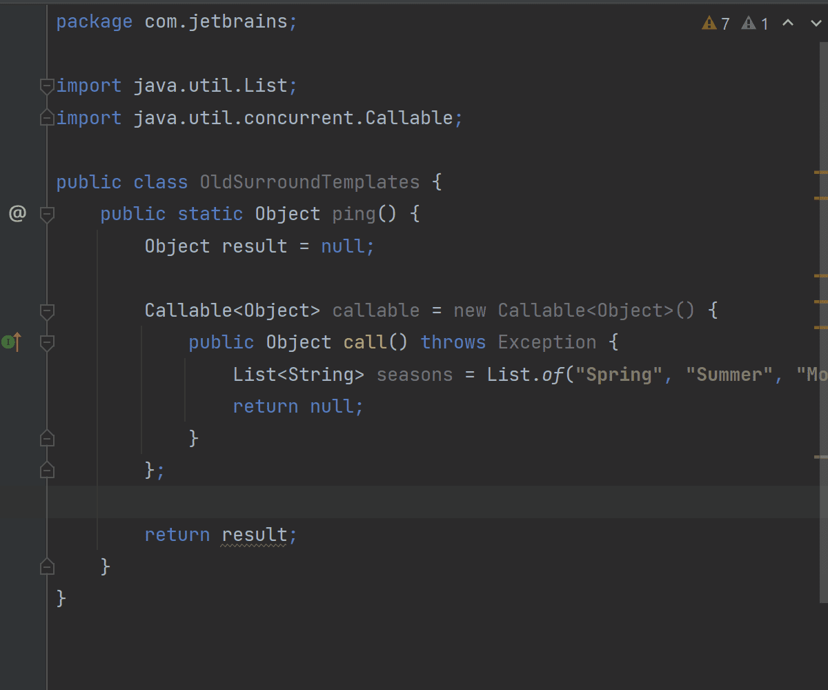Click the 'throws' keyword

coord(453,342)
